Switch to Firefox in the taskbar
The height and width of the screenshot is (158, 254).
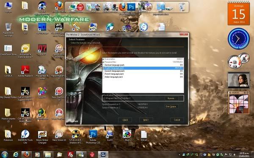(x=26, y=155)
